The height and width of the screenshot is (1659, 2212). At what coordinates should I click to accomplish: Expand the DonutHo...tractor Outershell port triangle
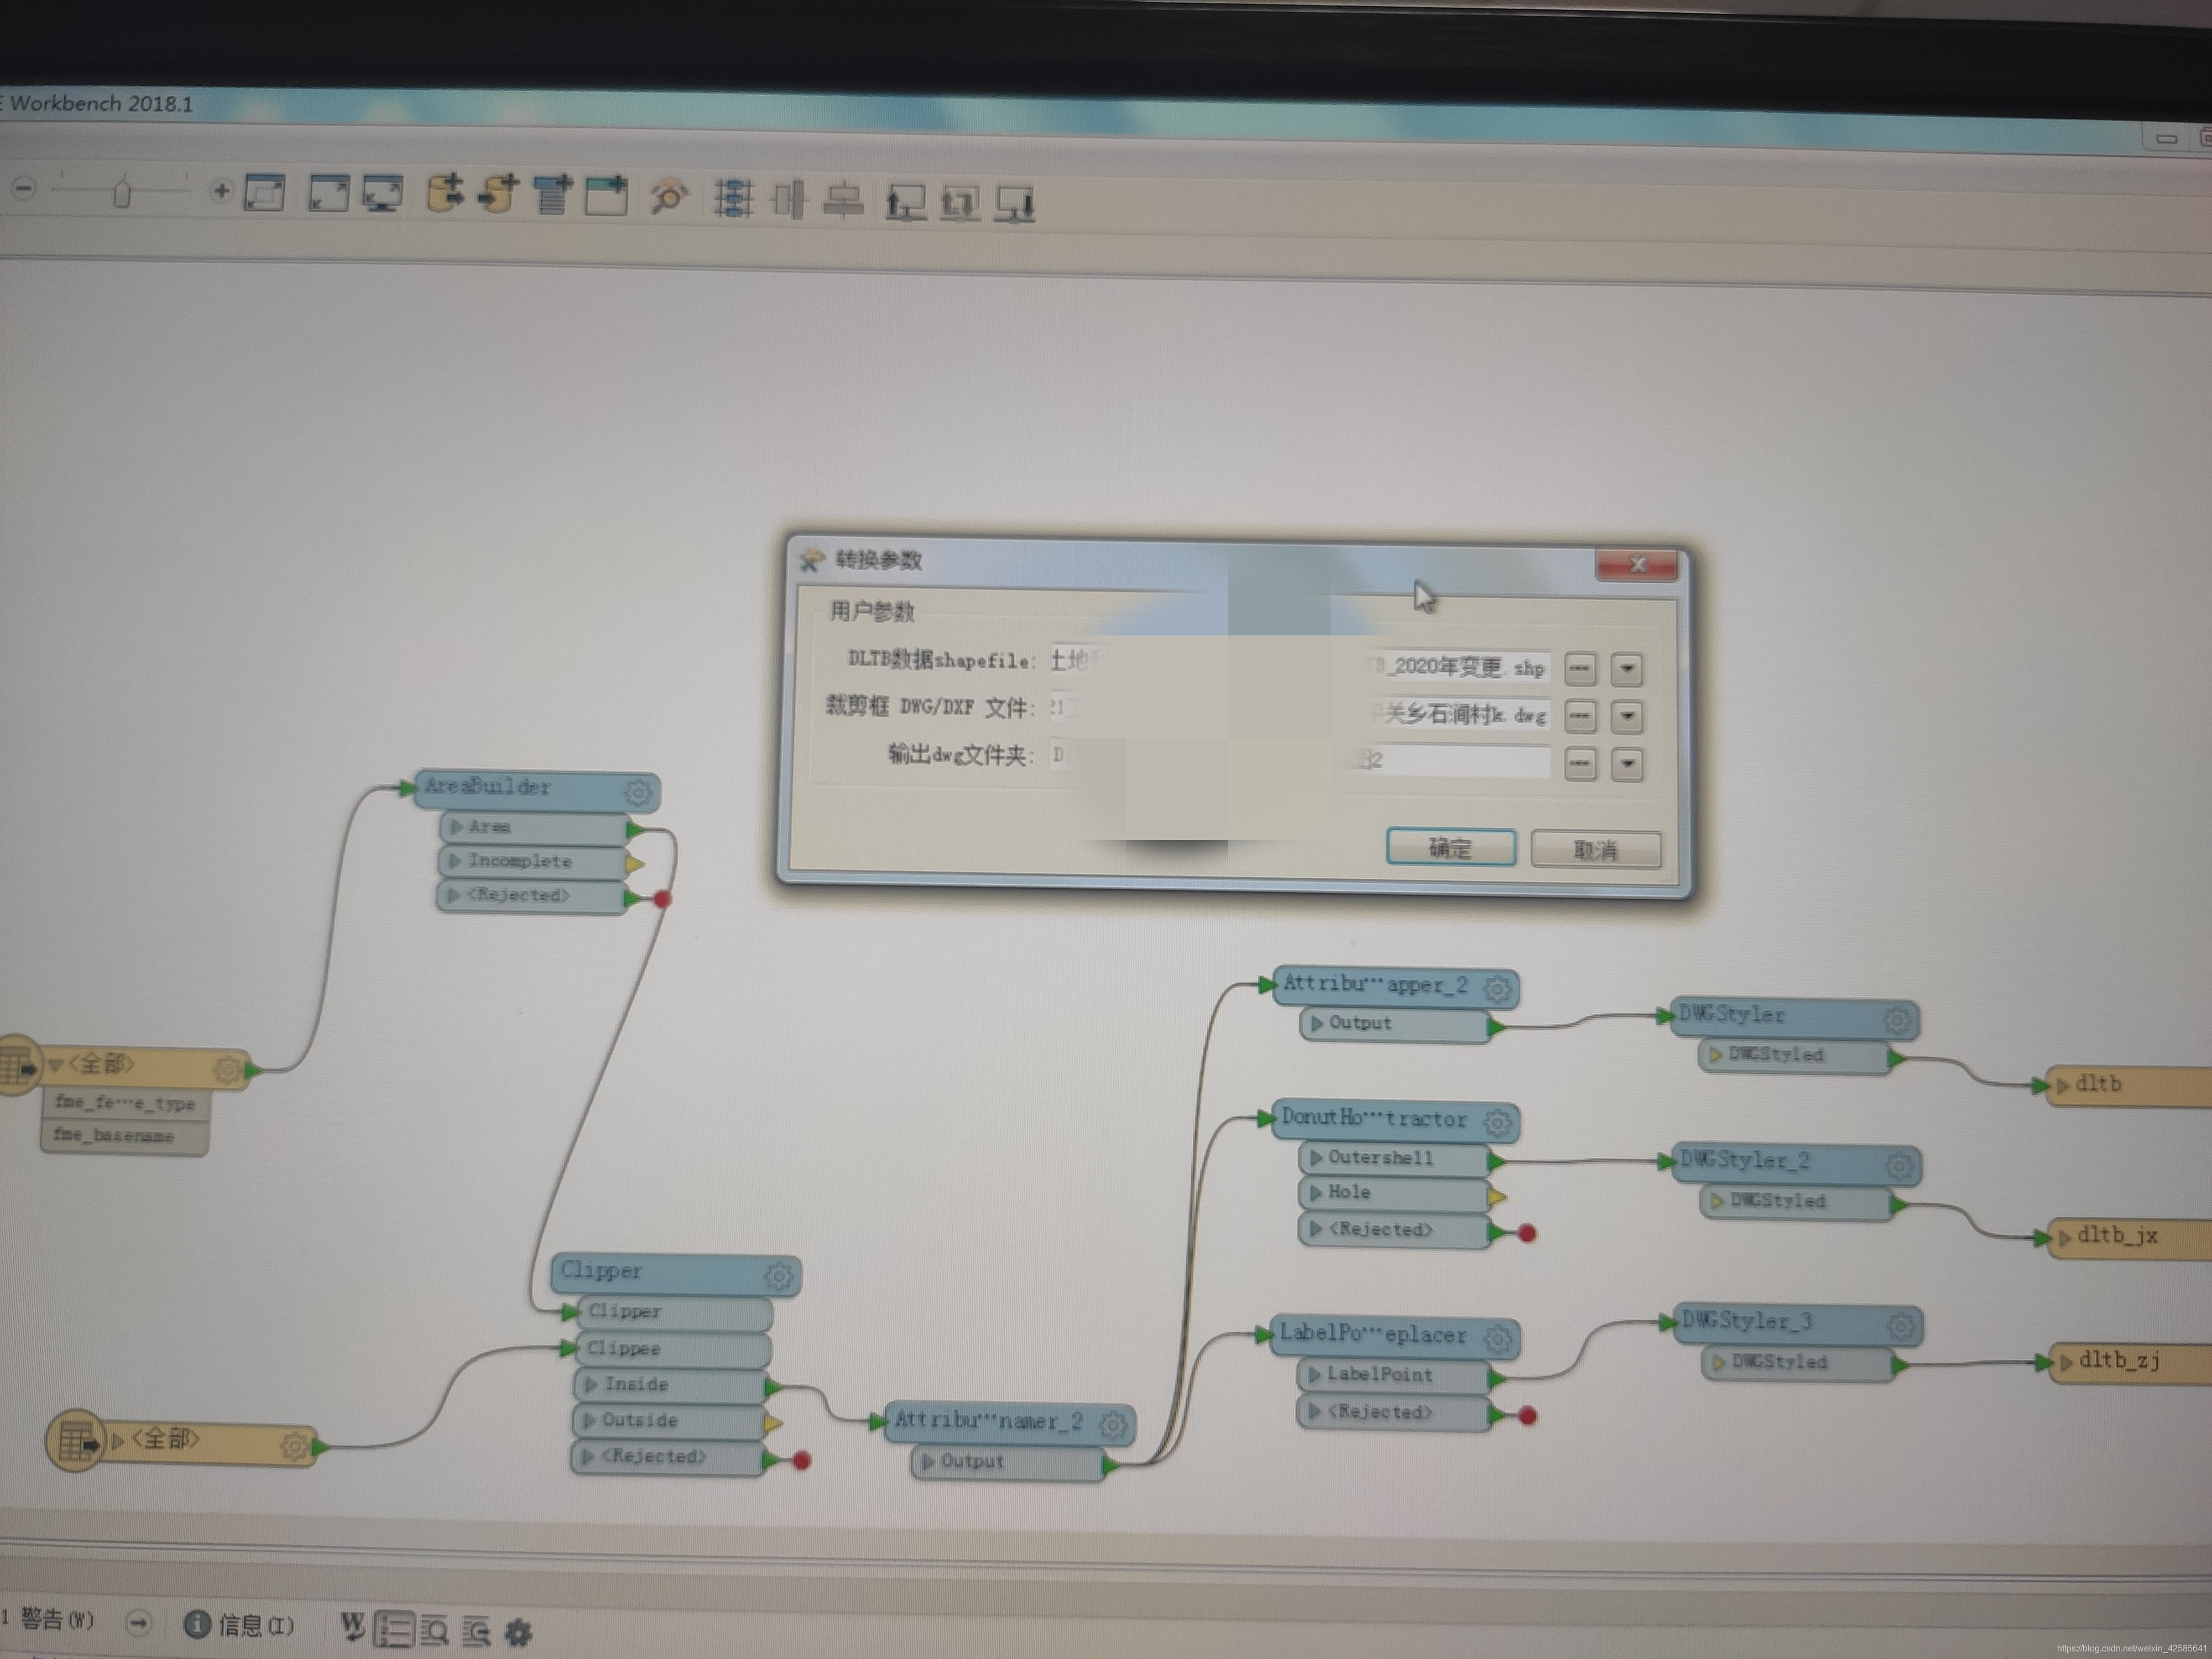(1316, 1158)
